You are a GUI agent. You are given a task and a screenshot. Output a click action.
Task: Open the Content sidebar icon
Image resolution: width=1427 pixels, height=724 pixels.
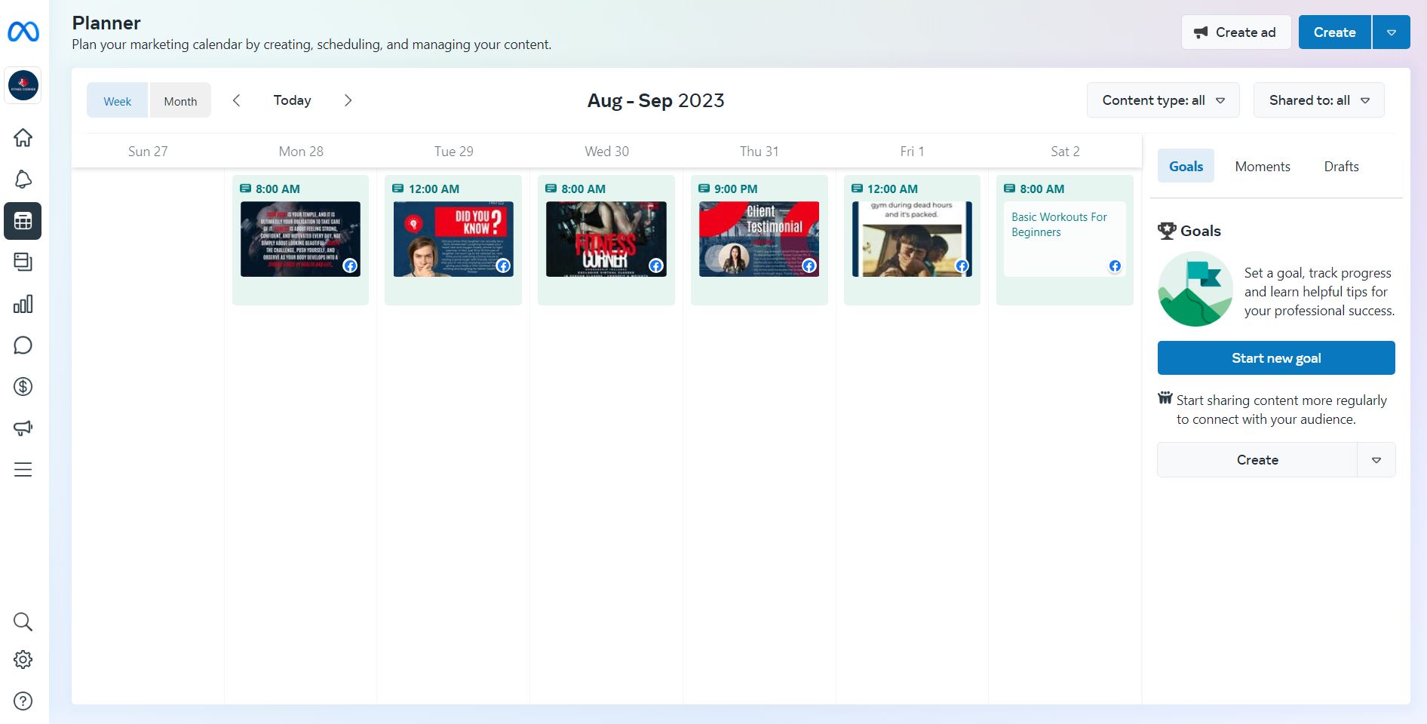pos(23,262)
